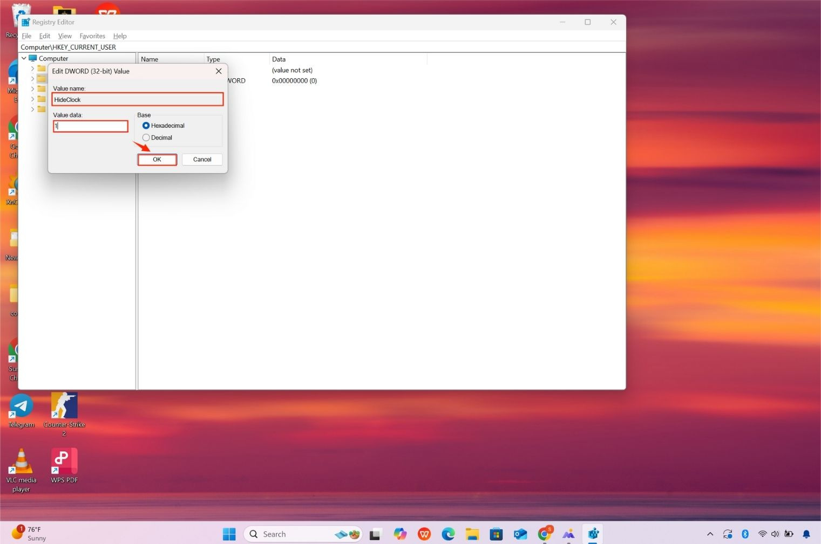Open File Explorer from the taskbar
Image resolution: width=821 pixels, height=544 pixels.
click(x=472, y=534)
